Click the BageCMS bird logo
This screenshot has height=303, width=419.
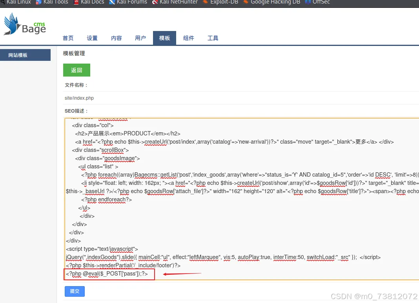25,24
